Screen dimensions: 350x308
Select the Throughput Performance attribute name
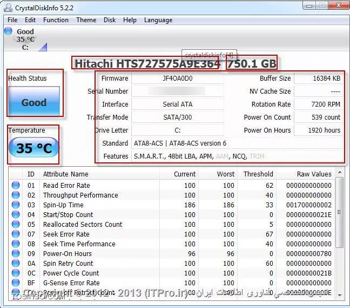point(80,195)
